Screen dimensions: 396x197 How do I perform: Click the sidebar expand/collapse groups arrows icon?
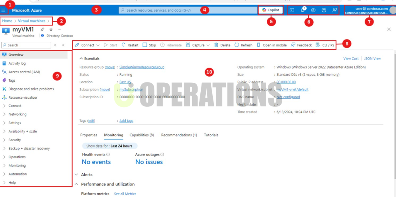pos(55,45)
